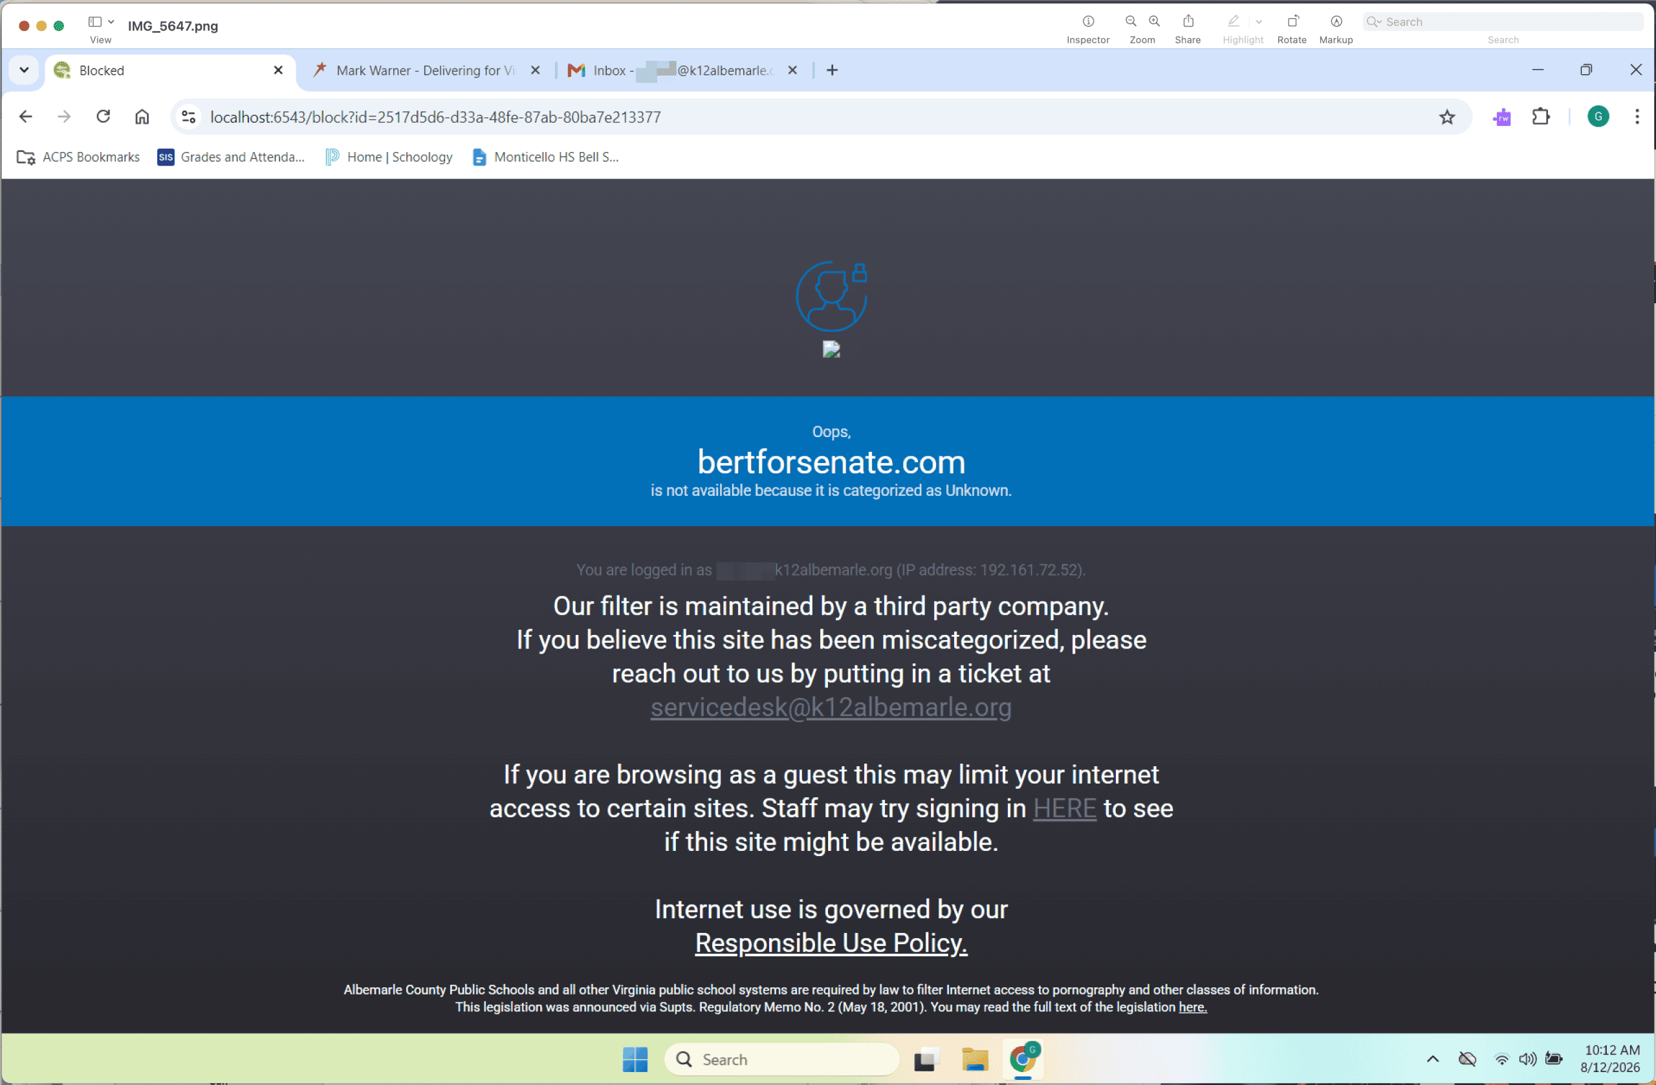Open the legislation full text here link
Image resolution: width=1656 pixels, height=1085 pixels.
[x=1193, y=1007]
